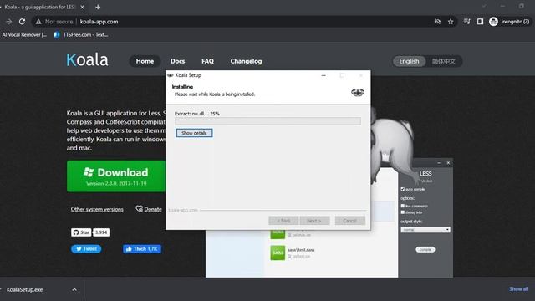Go forward with the browser arrow
The height and width of the screenshot is (301, 535).
click(x=9, y=22)
